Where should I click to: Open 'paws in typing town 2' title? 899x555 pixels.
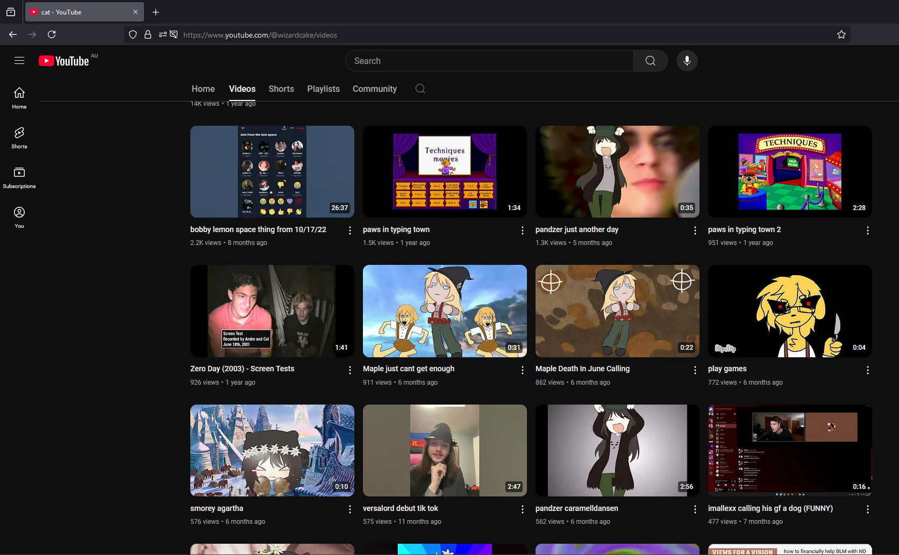tap(745, 229)
